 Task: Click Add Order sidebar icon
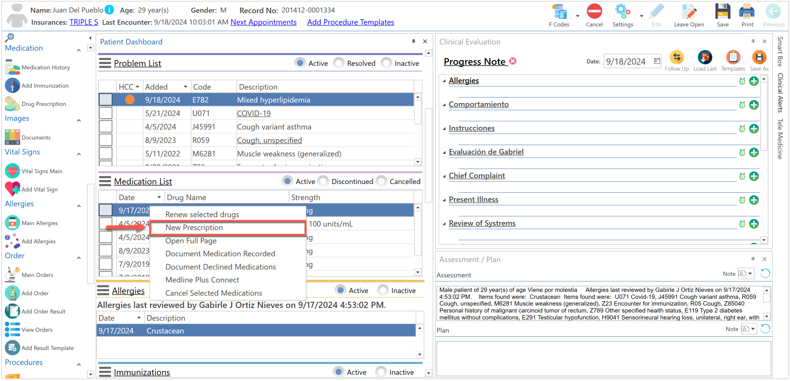(x=13, y=293)
